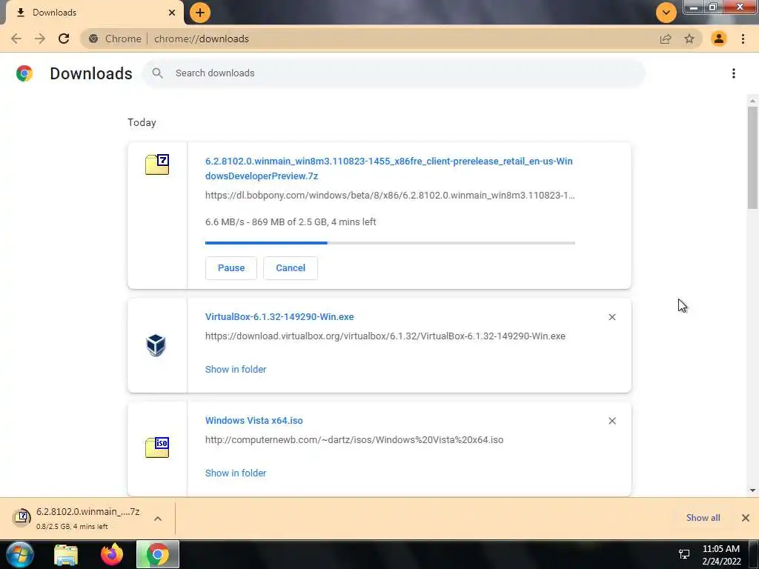Click the Today heading text
759x569 pixels.
[142, 122]
